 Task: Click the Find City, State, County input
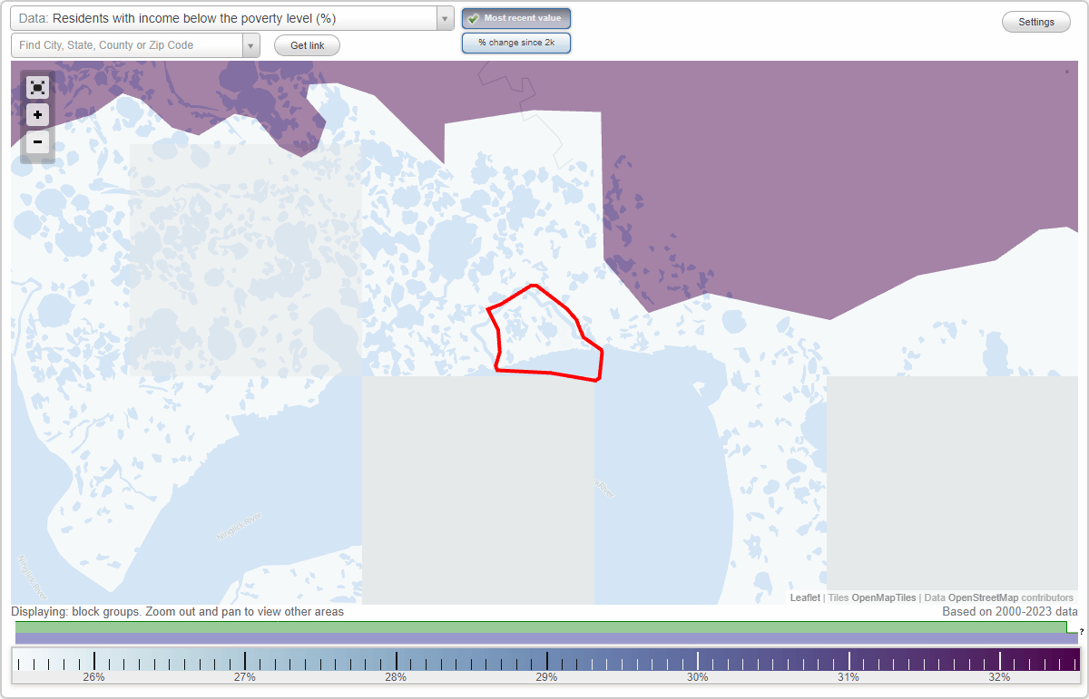pos(127,45)
